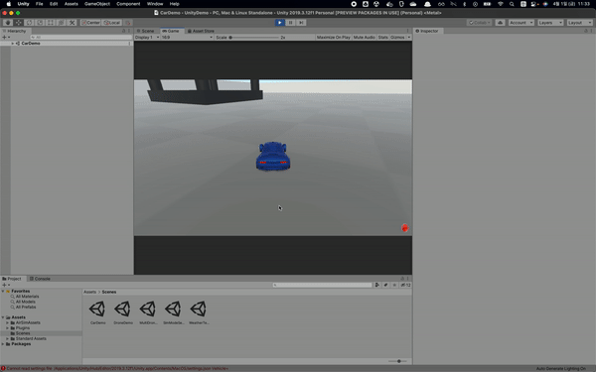Open the Hierarchy panel options menu
Viewport: 596px width, 372px height.
[x=129, y=31]
